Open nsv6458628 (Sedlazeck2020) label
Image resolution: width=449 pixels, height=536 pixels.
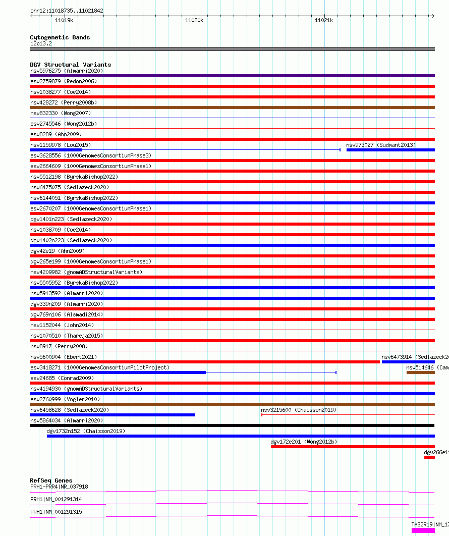[70, 410]
